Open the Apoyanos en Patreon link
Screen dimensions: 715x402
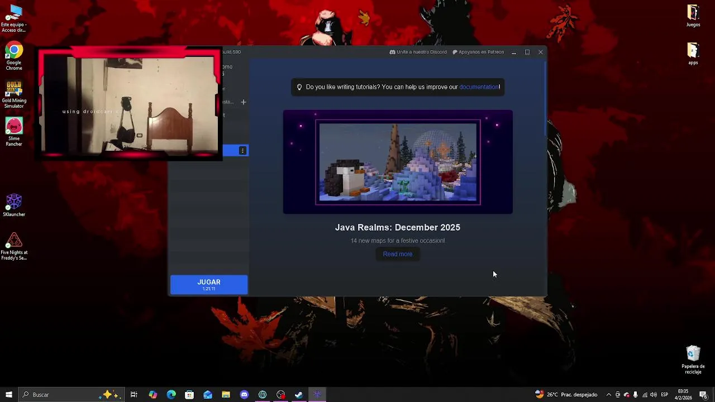[478, 52]
